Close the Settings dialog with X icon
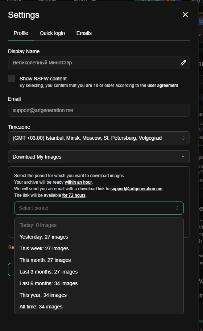The height and width of the screenshot is (331, 203). pos(185,15)
